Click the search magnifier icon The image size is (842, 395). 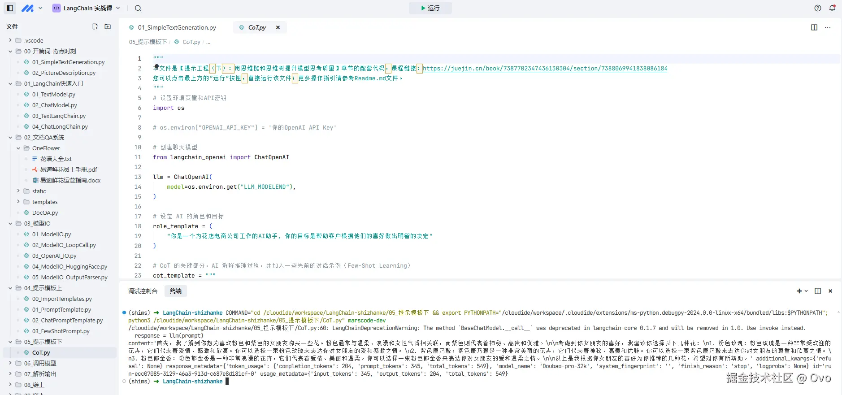[x=138, y=8]
